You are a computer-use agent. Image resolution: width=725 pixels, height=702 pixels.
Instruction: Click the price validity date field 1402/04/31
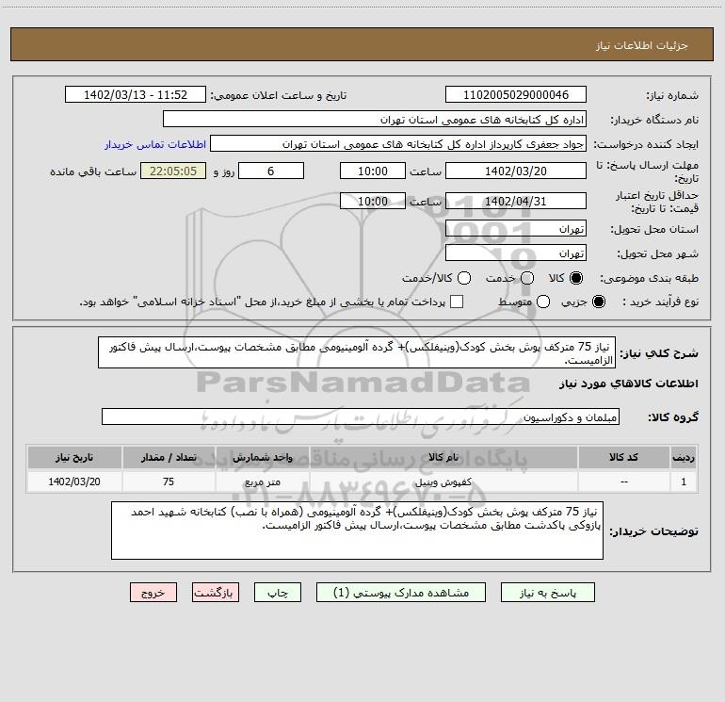(516, 202)
